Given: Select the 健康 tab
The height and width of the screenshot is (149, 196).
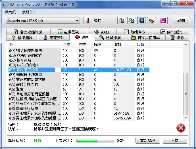Looking at the screenshot, I should (82, 37).
